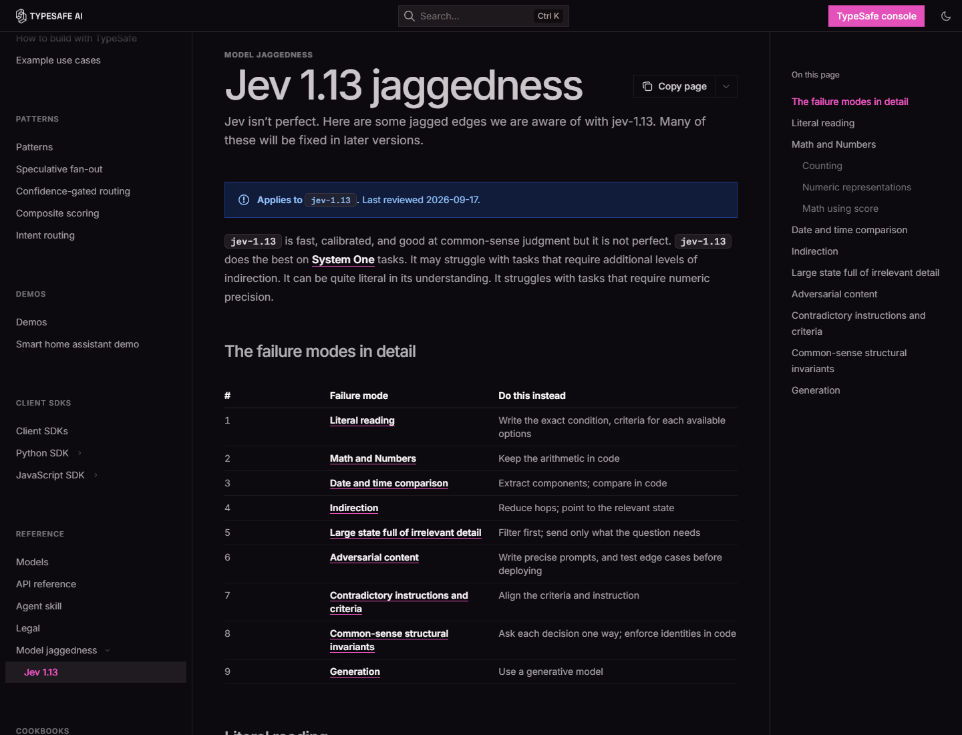The height and width of the screenshot is (735, 962).
Task: Click Common-sense structural invariants table link
Action: pyautogui.click(x=389, y=640)
